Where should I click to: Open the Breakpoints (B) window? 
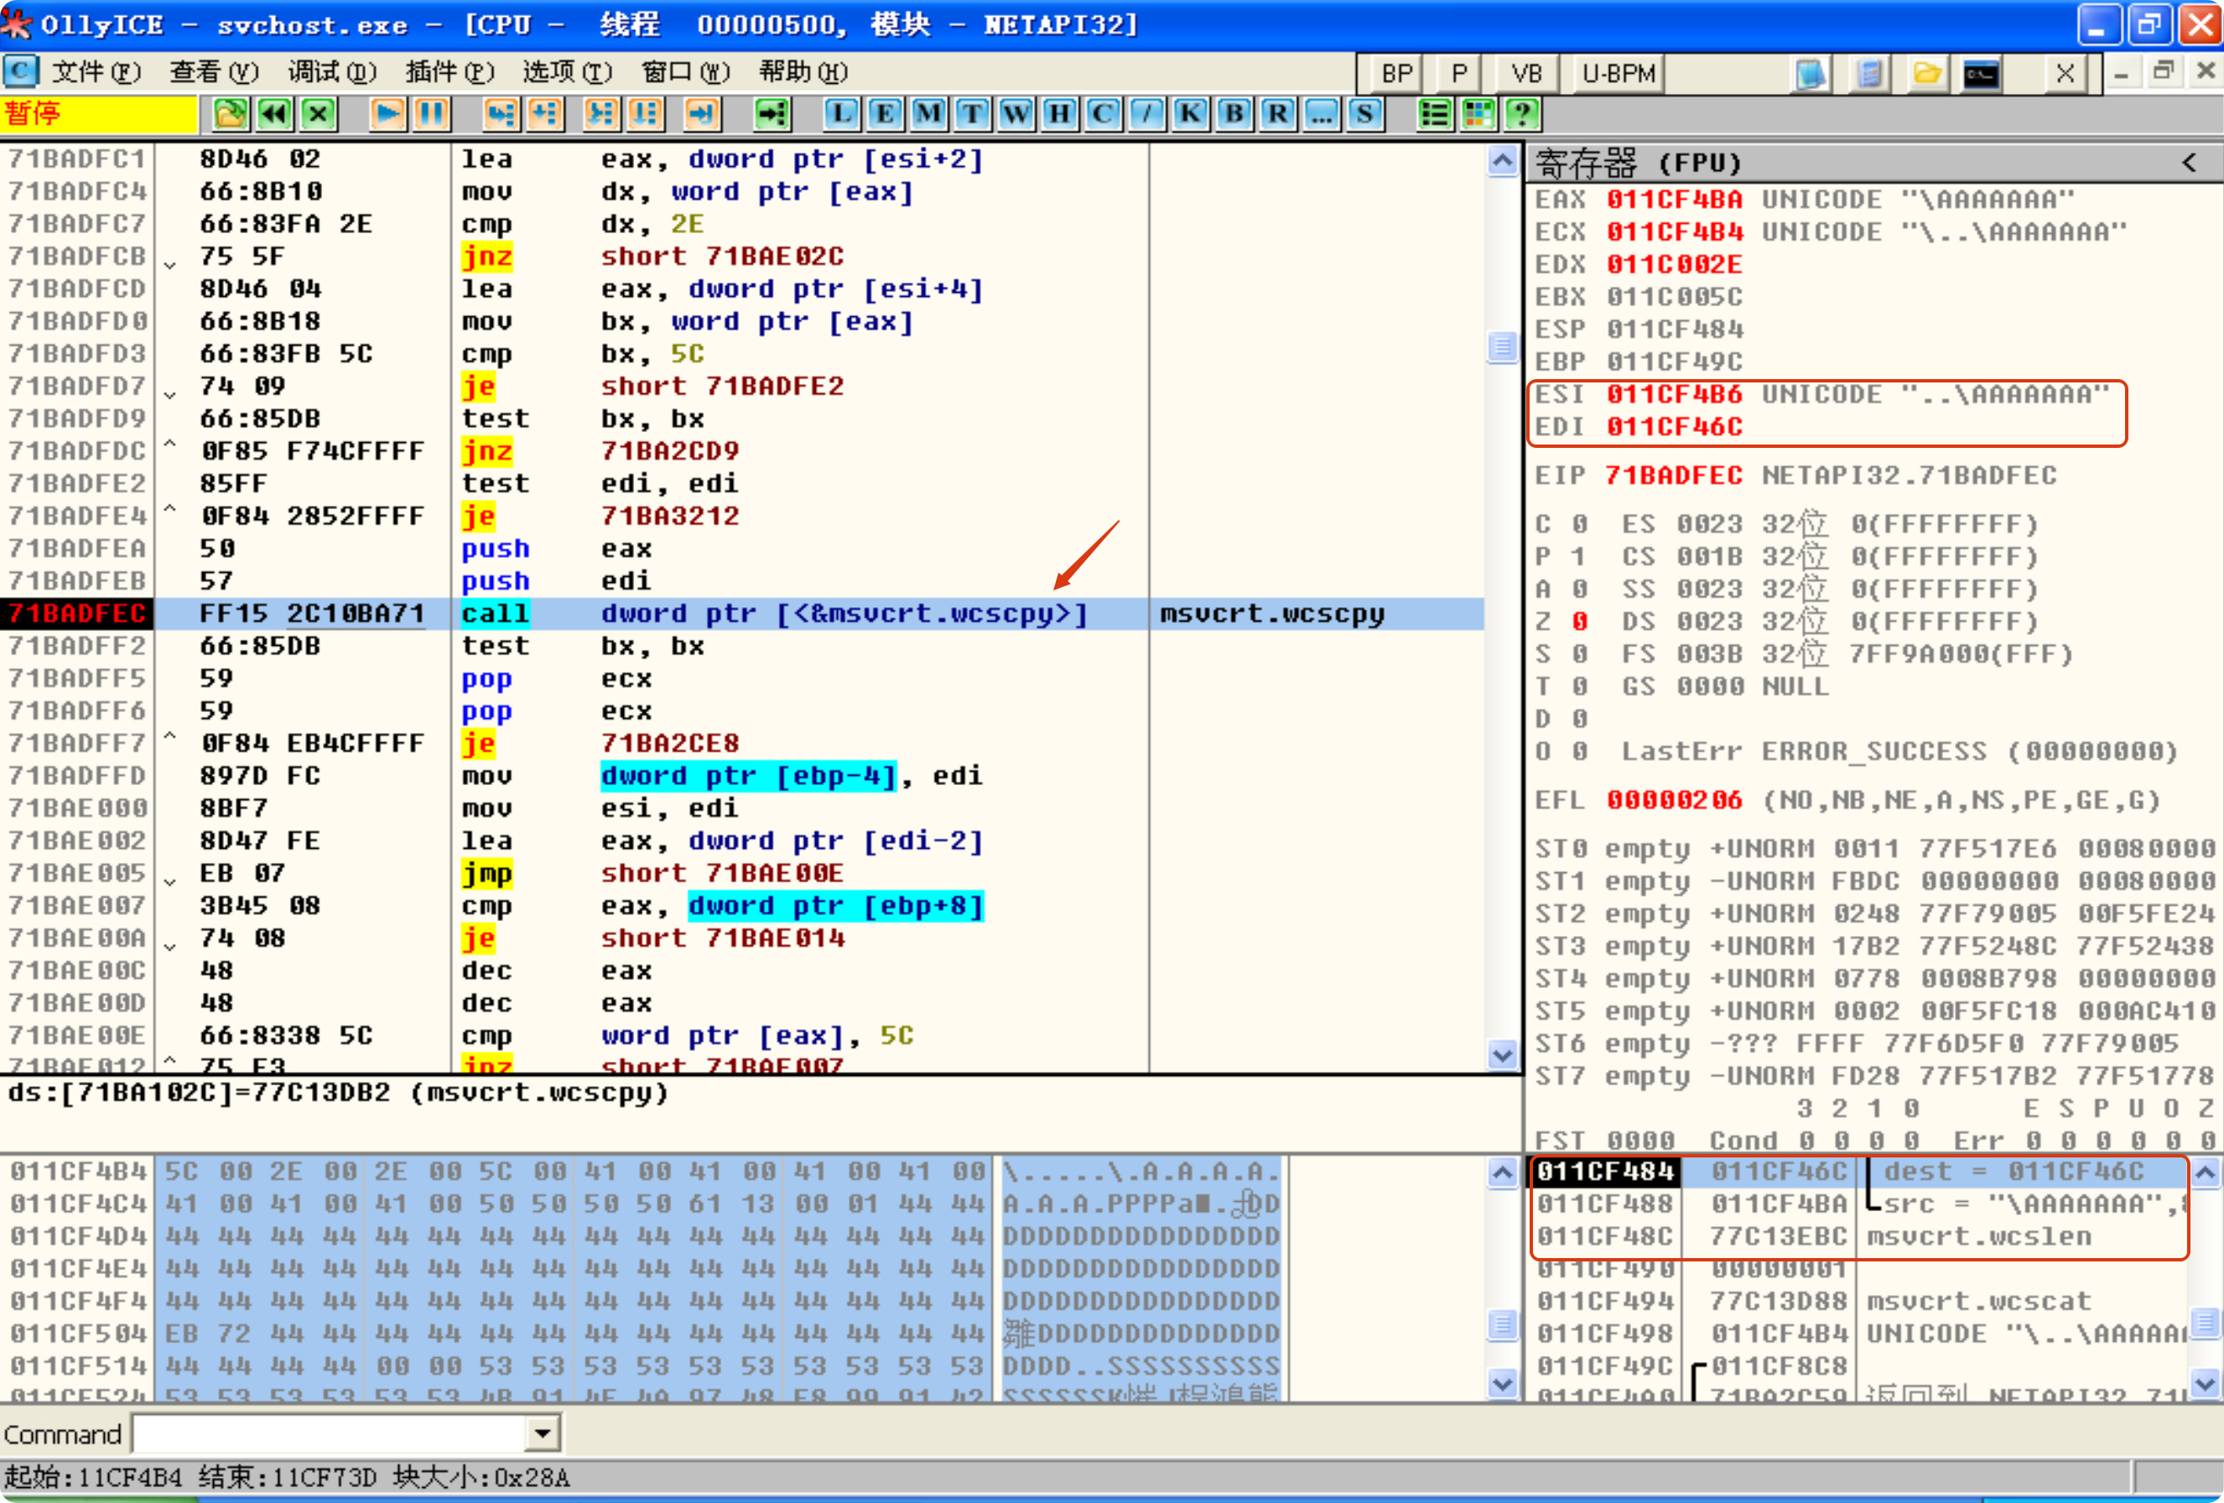1234,115
